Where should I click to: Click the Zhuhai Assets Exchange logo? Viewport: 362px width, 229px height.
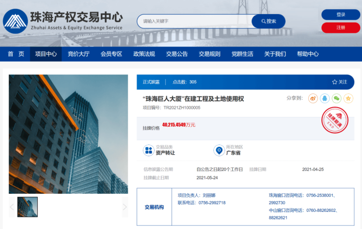point(15,21)
